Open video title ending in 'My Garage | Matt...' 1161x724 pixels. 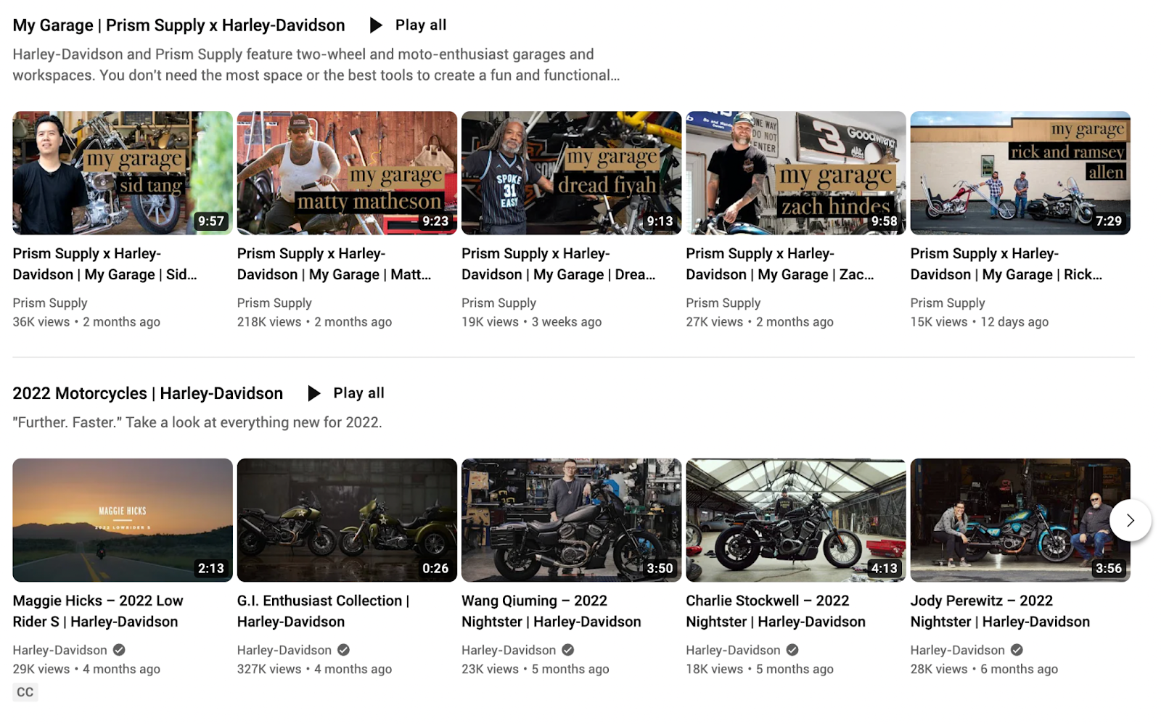click(335, 264)
